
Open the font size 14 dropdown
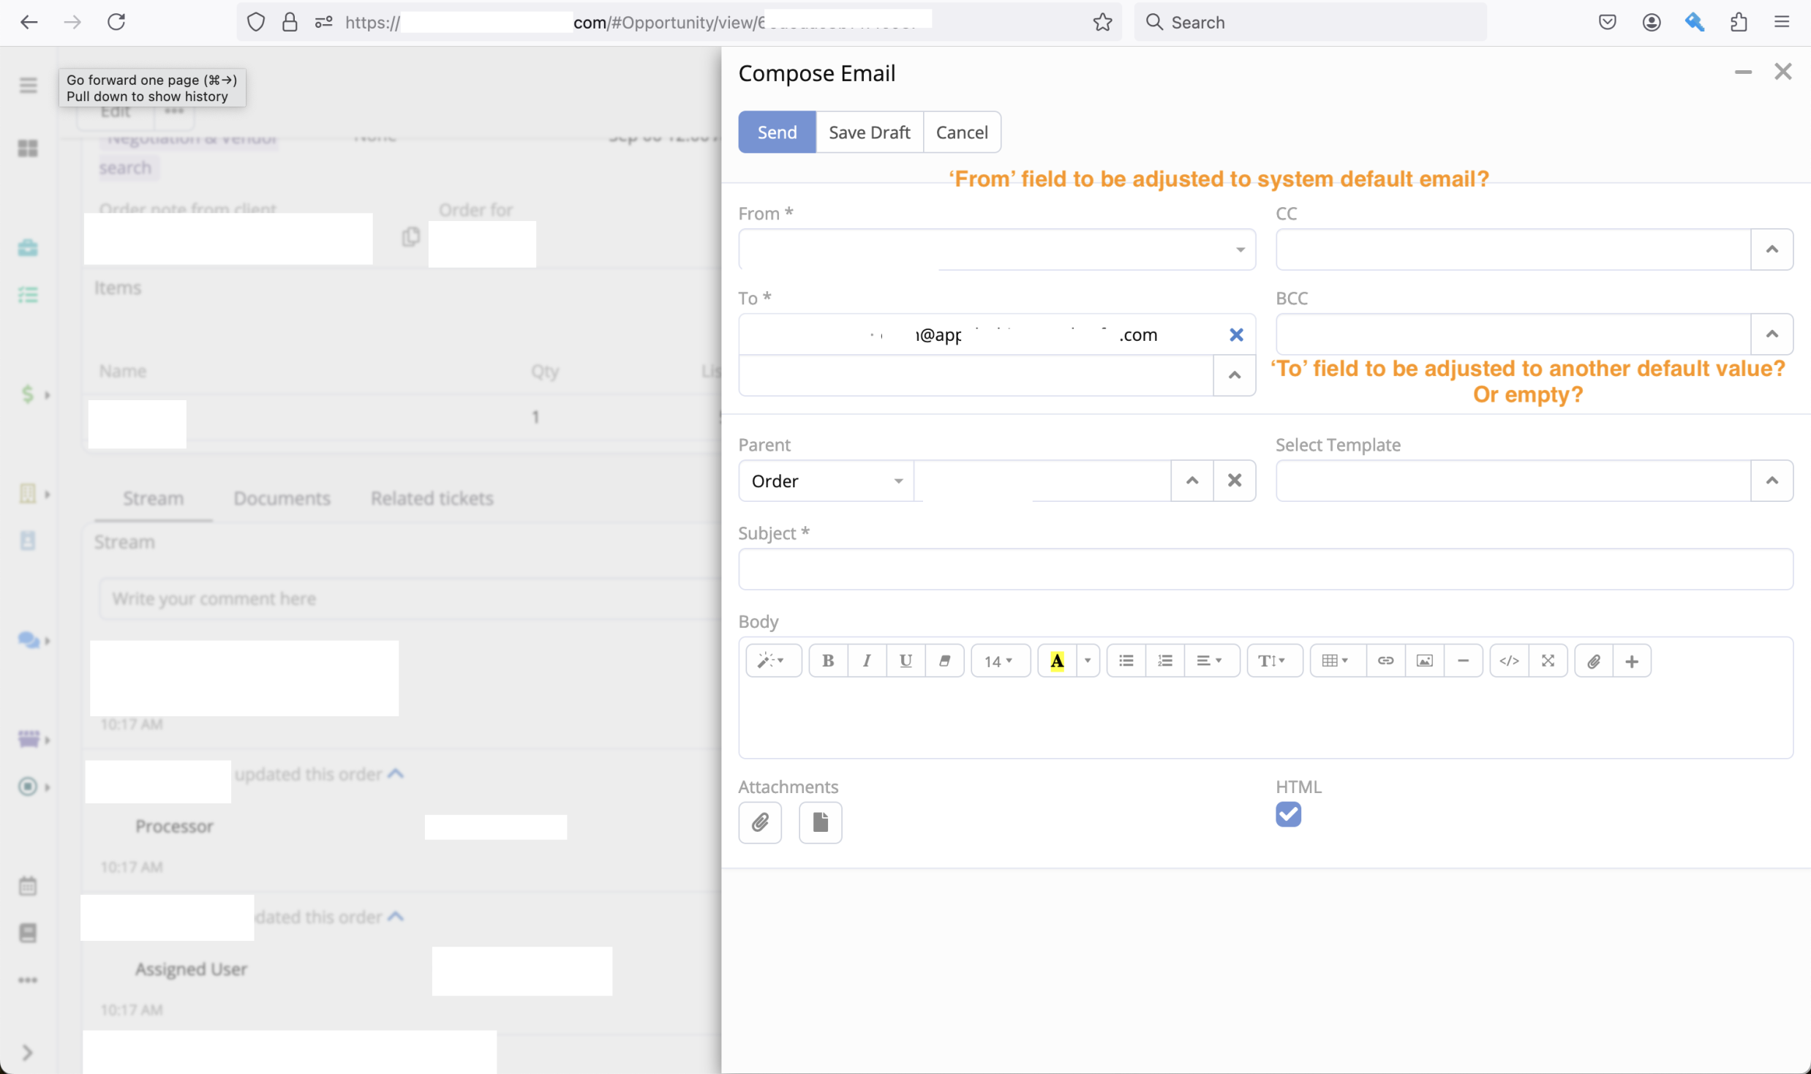click(999, 661)
